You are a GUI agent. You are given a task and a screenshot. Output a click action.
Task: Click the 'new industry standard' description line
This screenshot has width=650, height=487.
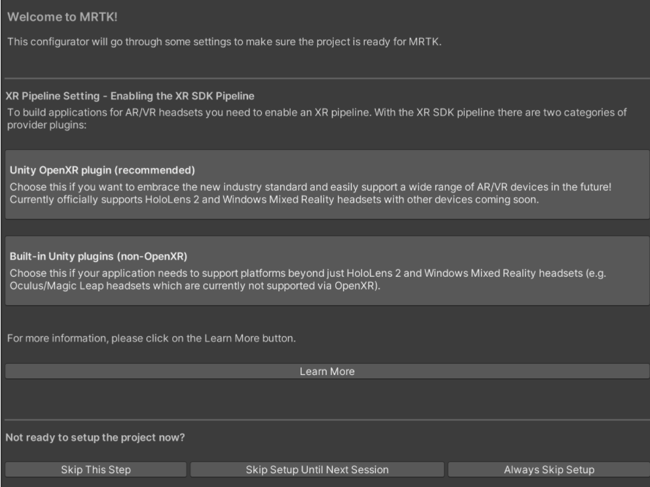(310, 187)
